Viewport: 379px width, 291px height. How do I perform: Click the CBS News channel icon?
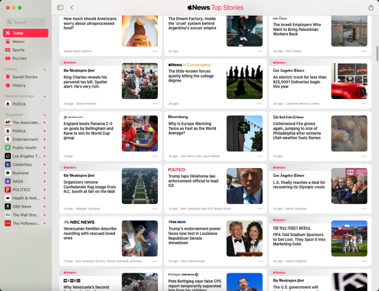[x=8, y=206]
